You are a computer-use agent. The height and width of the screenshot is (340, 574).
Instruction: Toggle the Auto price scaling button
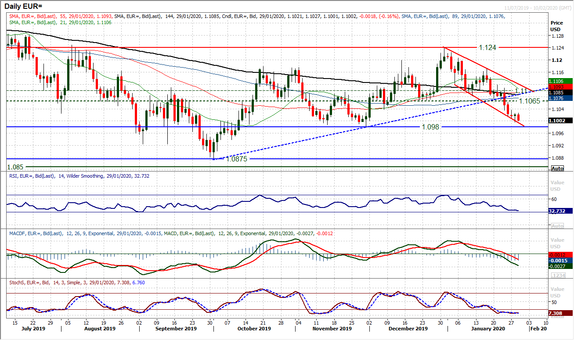tap(557, 168)
